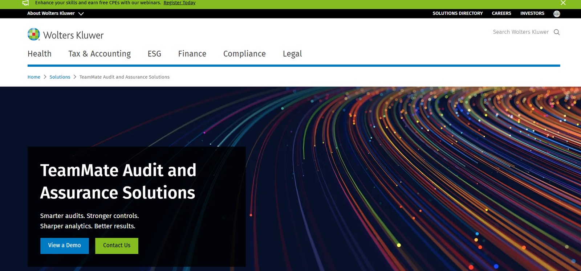Select Legal in main navigation
581x271 pixels.
tap(292, 54)
